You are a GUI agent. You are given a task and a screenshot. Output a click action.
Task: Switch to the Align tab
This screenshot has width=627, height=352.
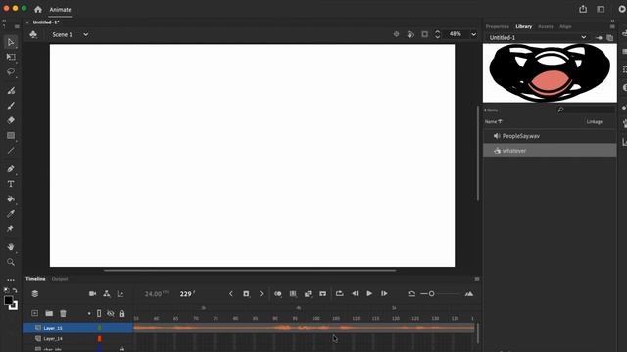click(x=565, y=26)
